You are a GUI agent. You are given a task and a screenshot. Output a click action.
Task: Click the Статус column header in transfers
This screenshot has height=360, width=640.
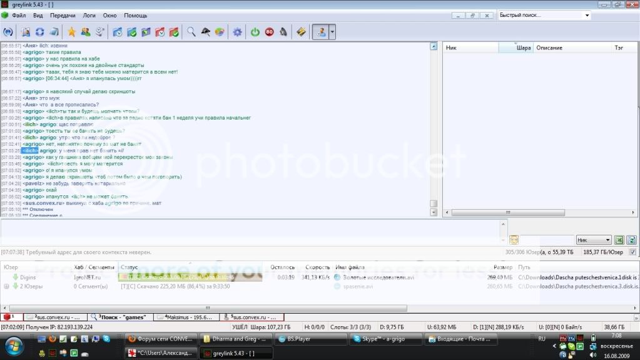pyautogui.click(x=129, y=267)
